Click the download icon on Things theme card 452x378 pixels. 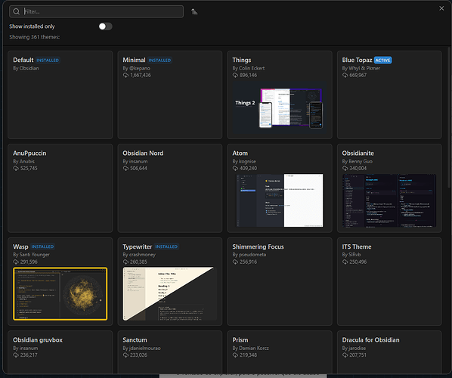coord(235,76)
